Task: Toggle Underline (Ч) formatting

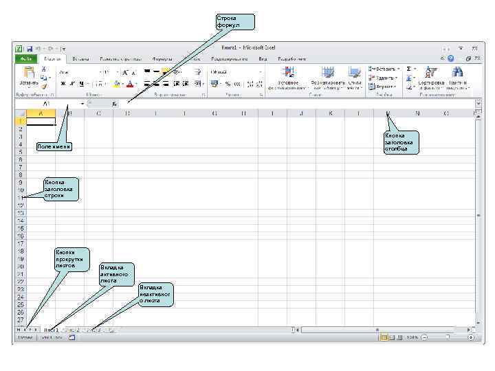Action: [x=81, y=84]
